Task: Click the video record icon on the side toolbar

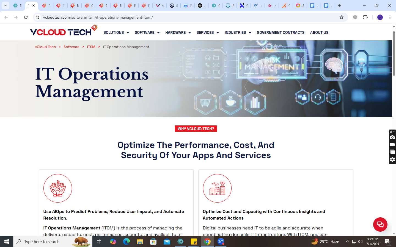Action: (x=392, y=145)
